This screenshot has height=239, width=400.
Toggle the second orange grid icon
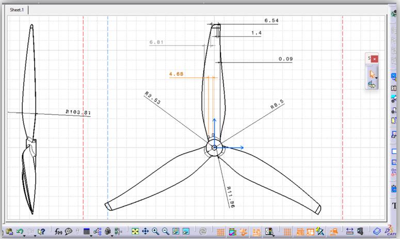tap(287, 232)
